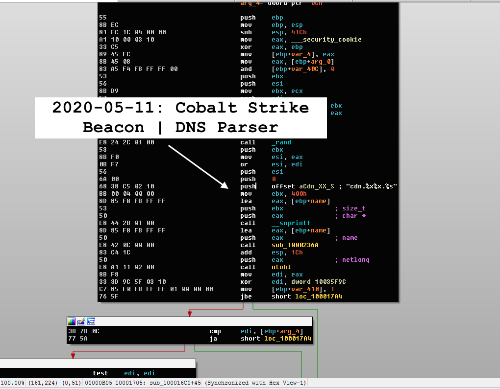Click the edit node name pencil icon
The width and height of the screenshot is (500, 389).
[81, 321]
